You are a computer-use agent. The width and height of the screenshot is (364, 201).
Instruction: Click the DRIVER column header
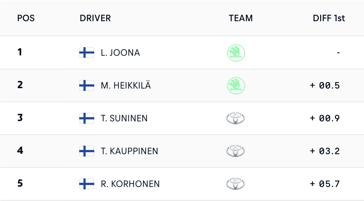[x=95, y=18]
